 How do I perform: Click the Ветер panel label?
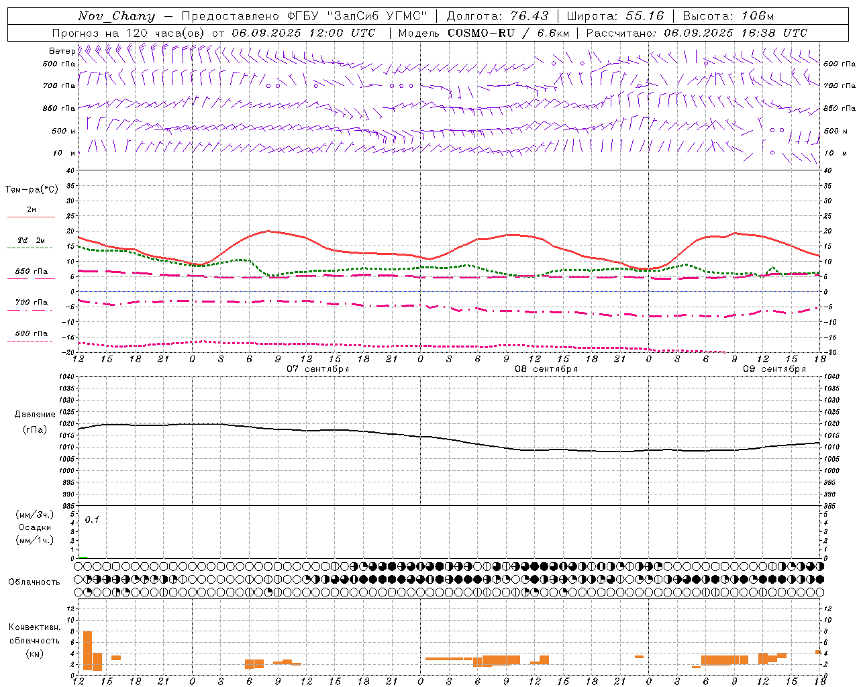62,51
